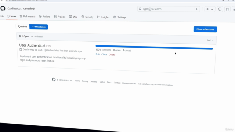The image size is (235, 132).
Task: Open the Actions tab
Action: point(44,16)
